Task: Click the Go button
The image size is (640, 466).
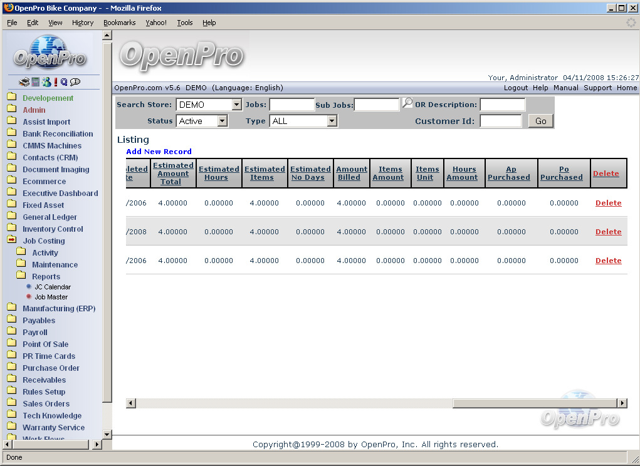Action: click(540, 121)
